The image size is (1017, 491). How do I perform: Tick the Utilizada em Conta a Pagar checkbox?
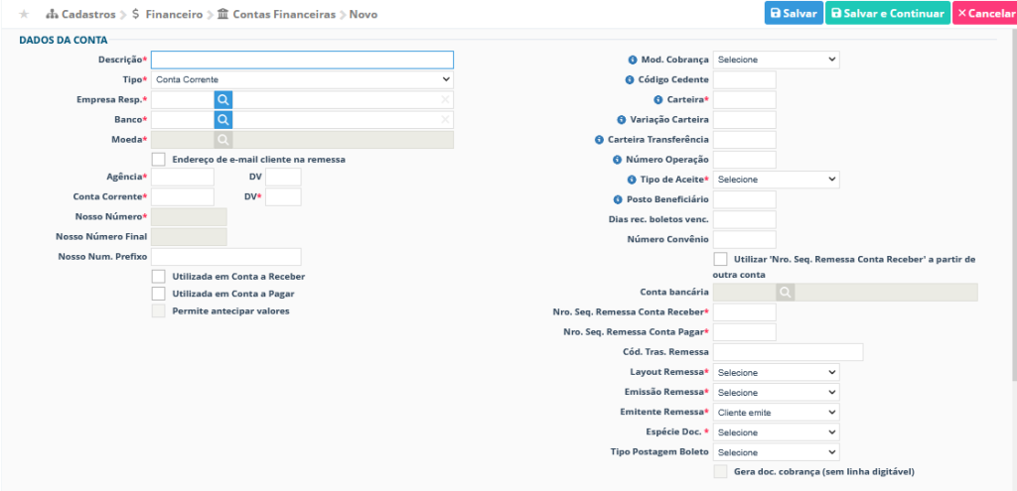point(159,294)
